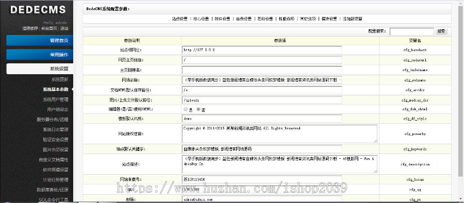The width and height of the screenshot is (464, 203).
Task: Click the DEDECMS logo
Action: [x=38, y=10]
